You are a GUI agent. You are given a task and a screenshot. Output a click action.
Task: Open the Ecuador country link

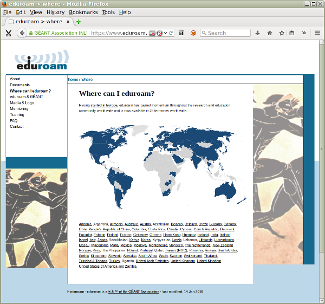(85, 235)
